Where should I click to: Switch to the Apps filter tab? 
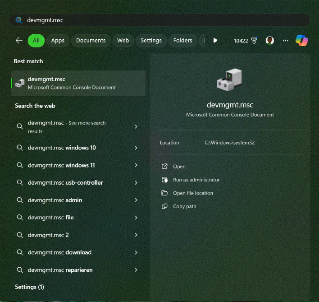point(58,40)
